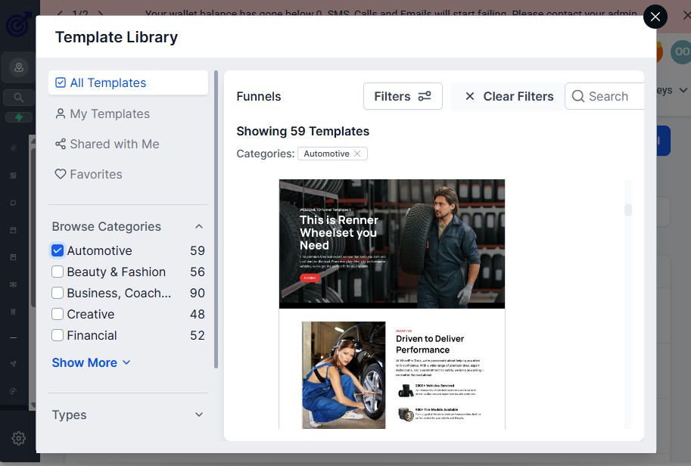691x466 pixels.
Task: Check the Creative category checkbox
Action: tap(58, 314)
